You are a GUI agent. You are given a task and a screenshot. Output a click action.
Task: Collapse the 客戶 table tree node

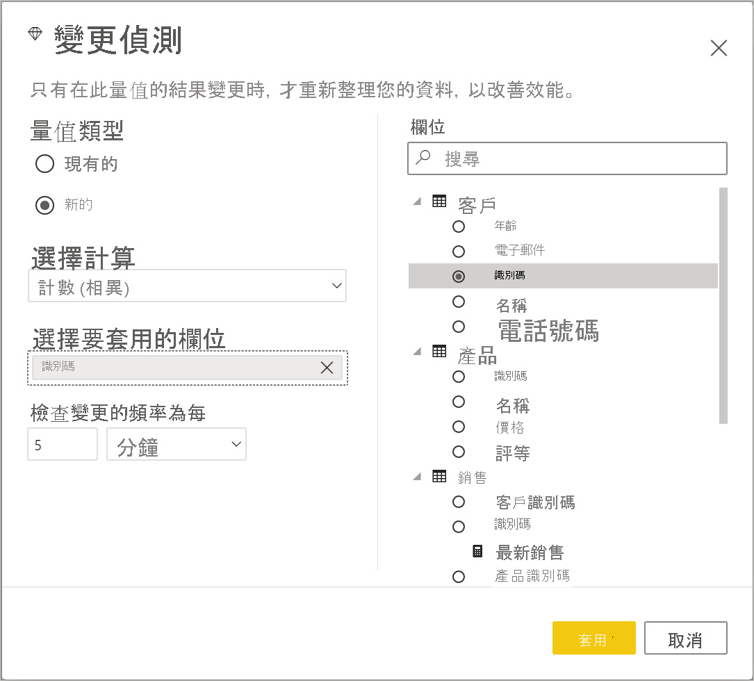[417, 202]
